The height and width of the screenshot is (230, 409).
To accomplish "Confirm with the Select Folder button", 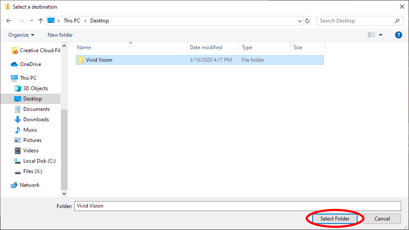I will (335, 218).
